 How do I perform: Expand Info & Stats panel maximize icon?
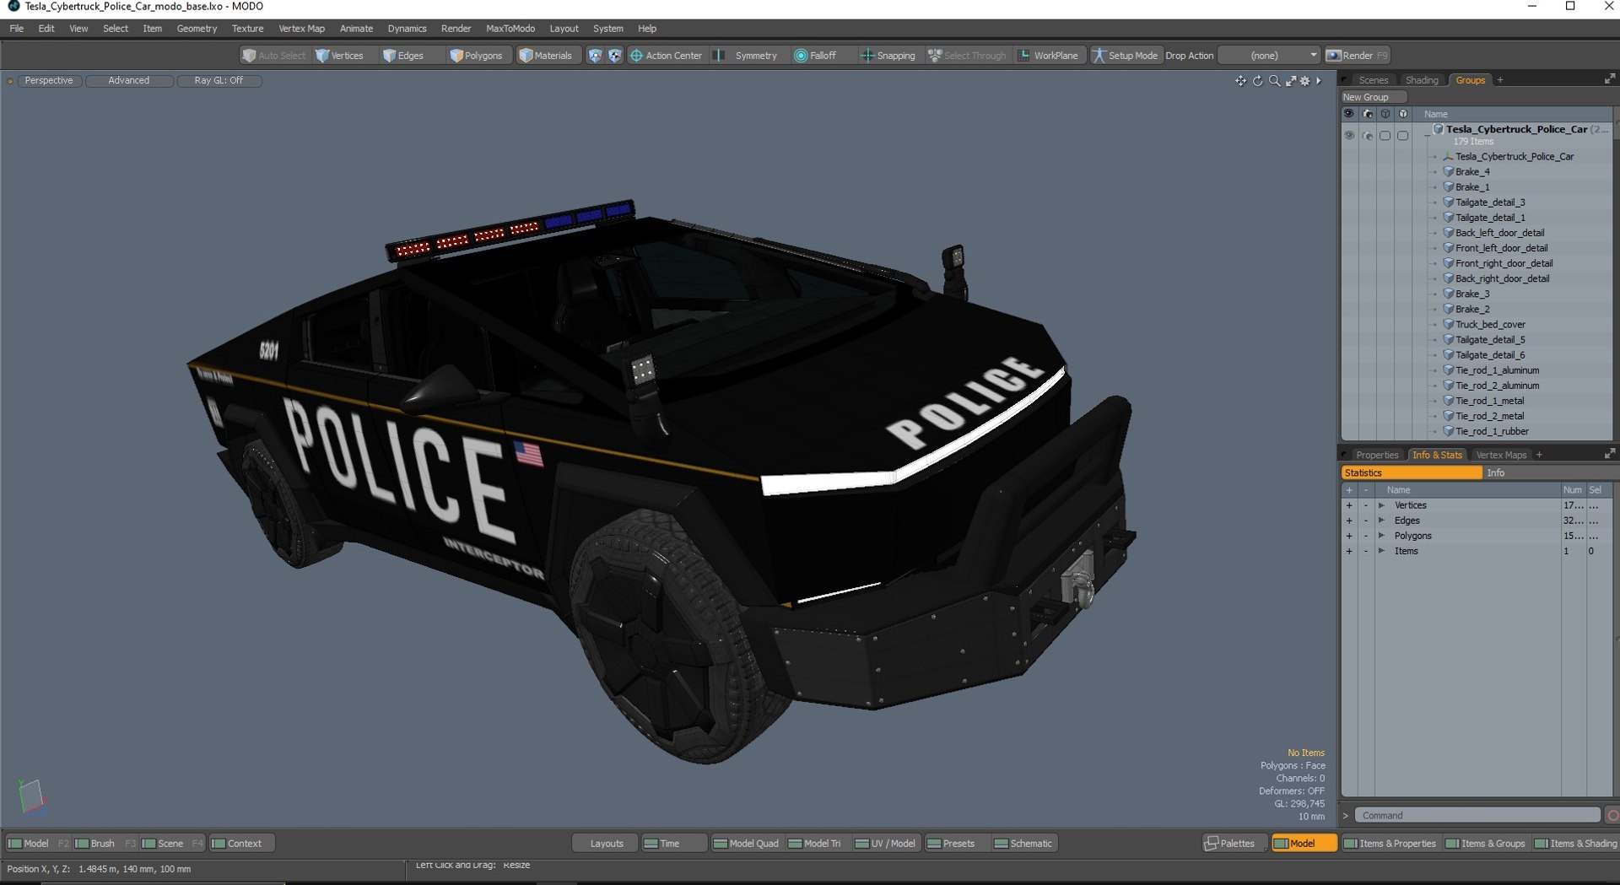1609,454
